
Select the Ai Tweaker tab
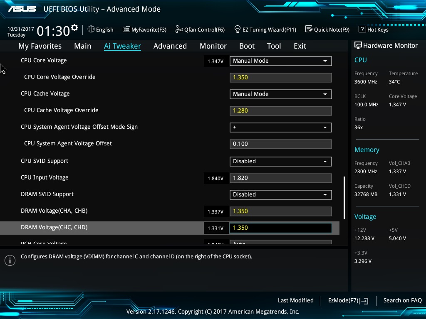point(122,46)
